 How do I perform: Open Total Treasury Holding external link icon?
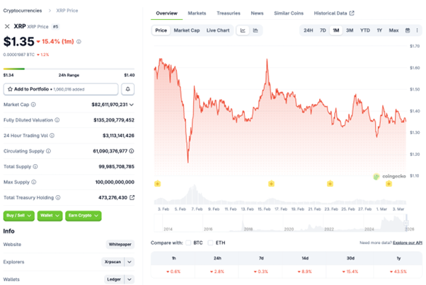point(132,197)
